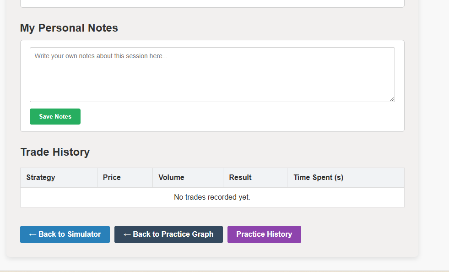The height and width of the screenshot is (272, 449).
Task: Click the Trade History heading
Action: (55, 152)
